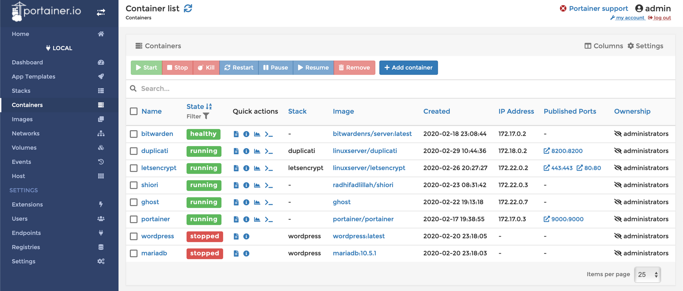Open inspect icon for mariadb container
683x291 pixels.
(246, 253)
